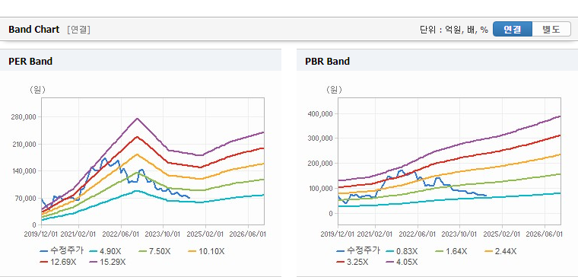Click 2026/06/01 date label under PBR chart
The image size is (578, 277).
point(545,234)
